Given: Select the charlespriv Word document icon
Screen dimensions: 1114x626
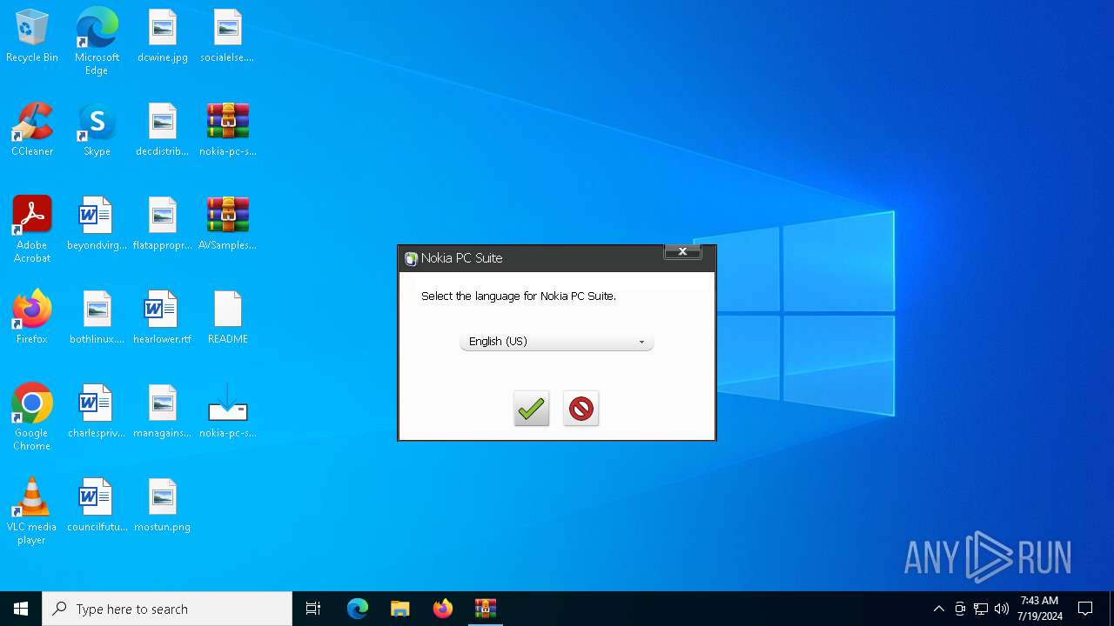Looking at the screenshot, I should click(97, 412).
